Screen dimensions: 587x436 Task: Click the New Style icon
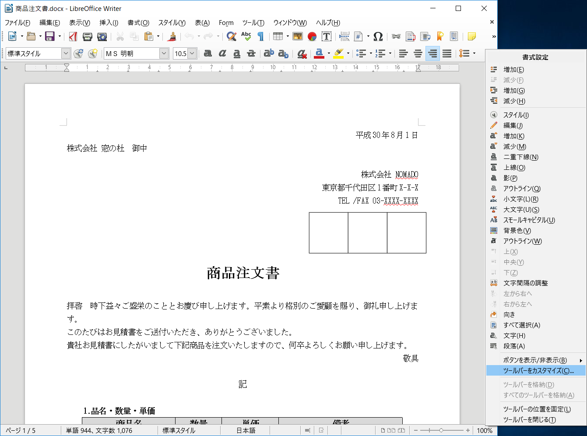pos(93,53)
